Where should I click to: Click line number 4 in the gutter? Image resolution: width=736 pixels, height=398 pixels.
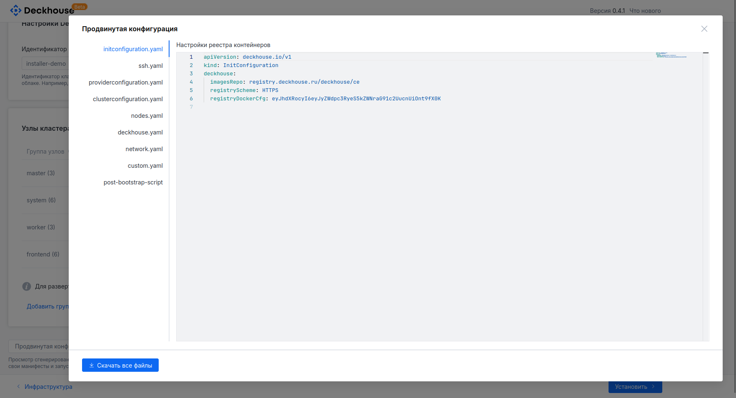191,82
